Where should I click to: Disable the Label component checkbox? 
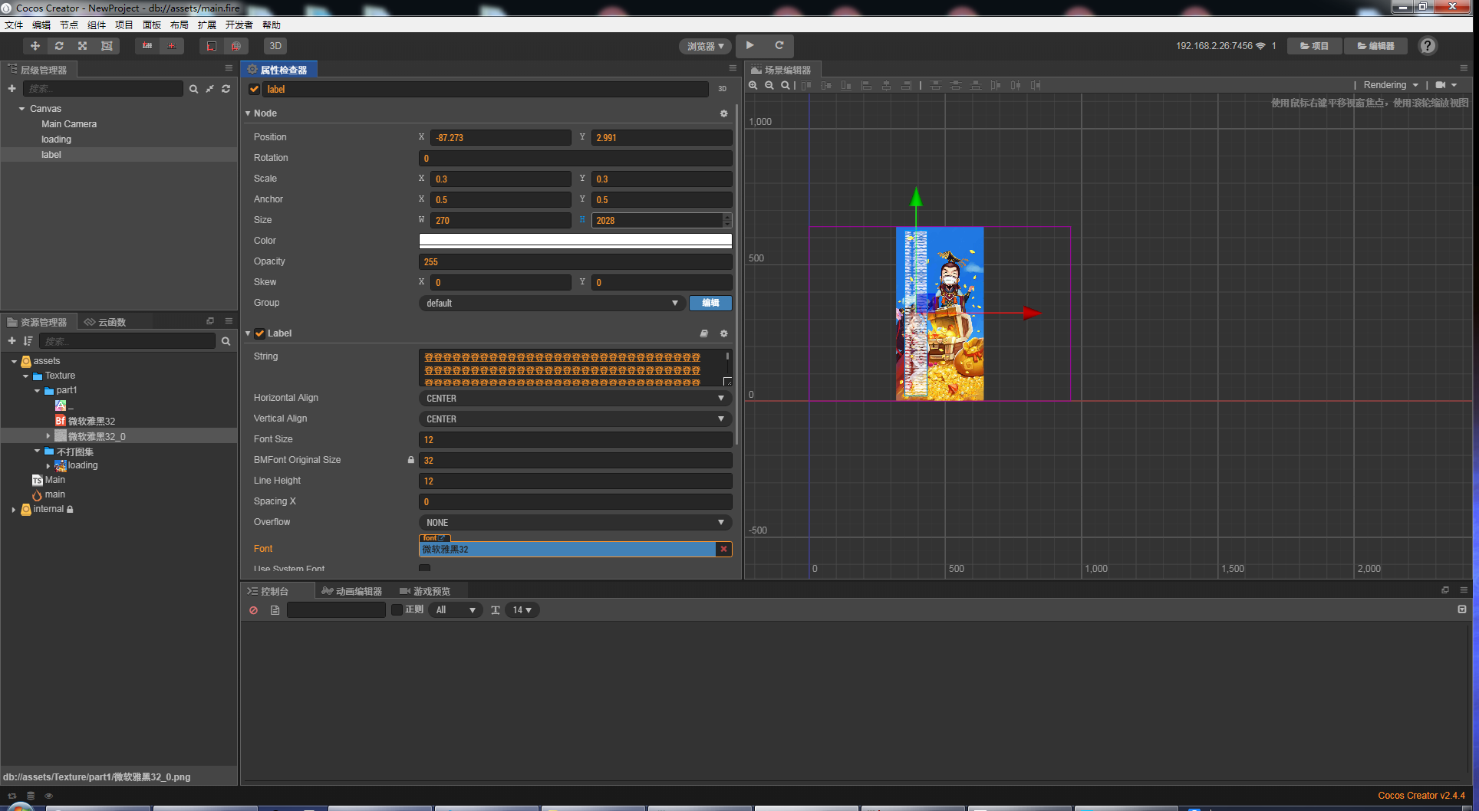(x=260, y=333)
